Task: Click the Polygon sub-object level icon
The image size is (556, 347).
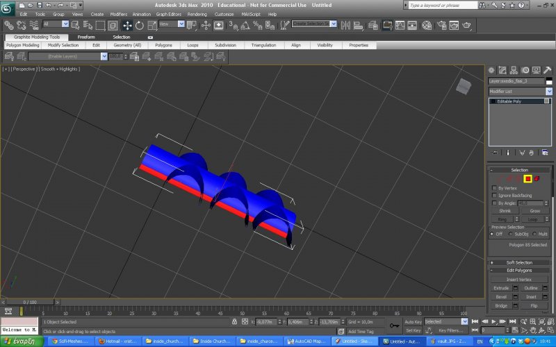Action: point(528,179)
